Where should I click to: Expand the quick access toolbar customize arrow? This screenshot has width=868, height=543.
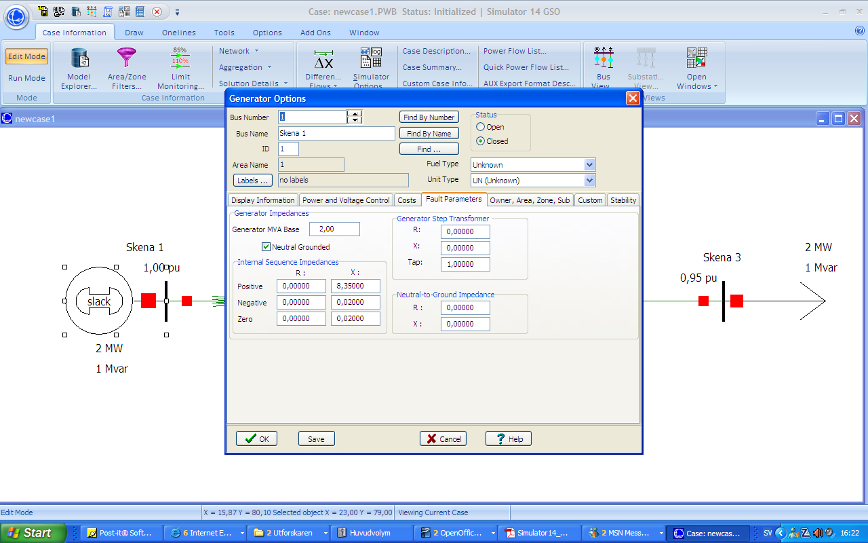point(177,12)
